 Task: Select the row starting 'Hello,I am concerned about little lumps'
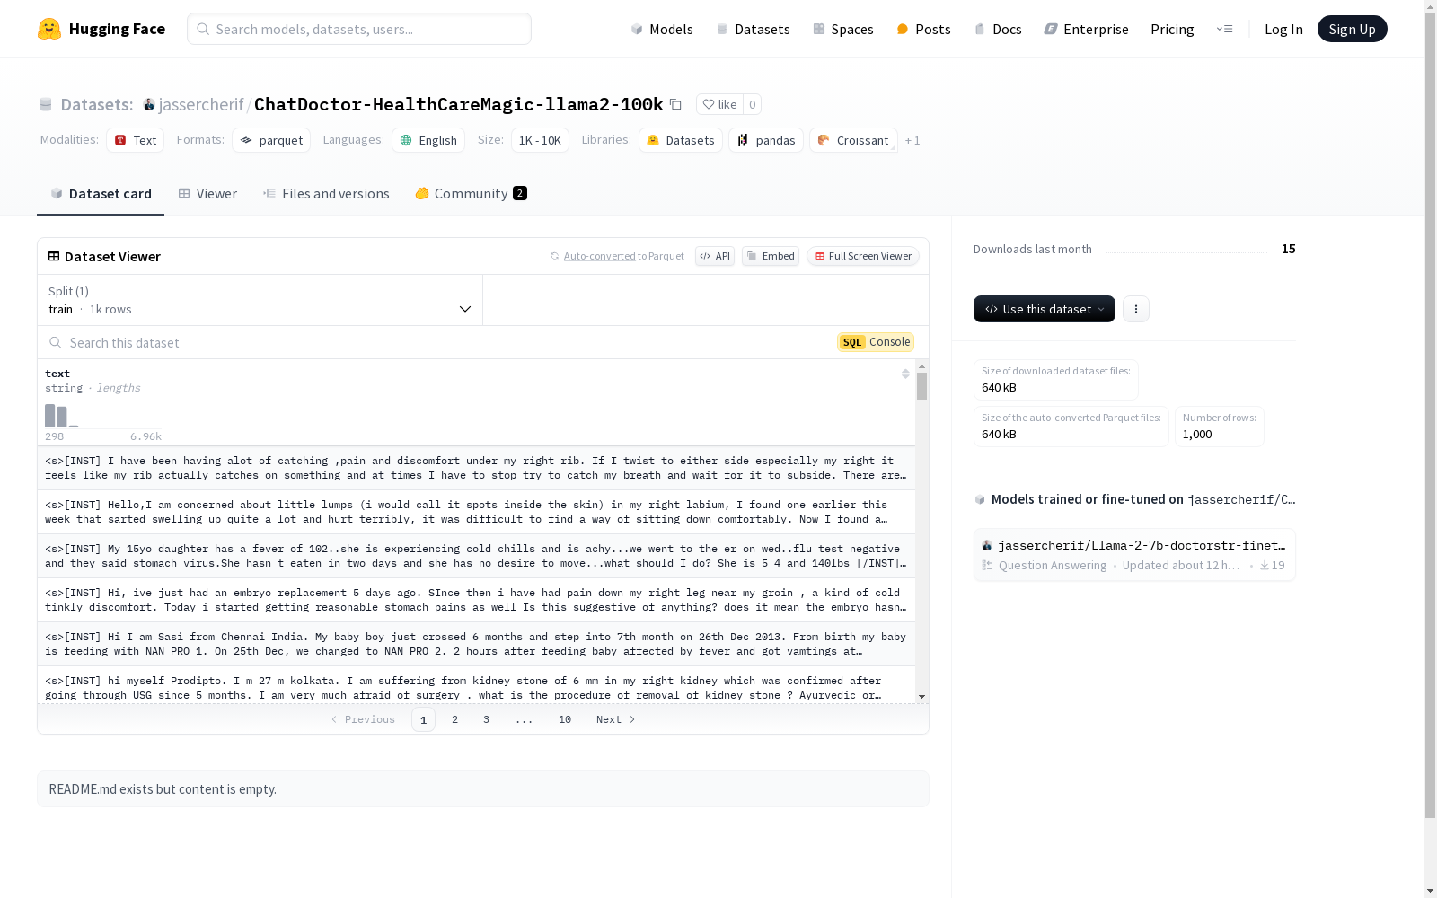point(476,512)
